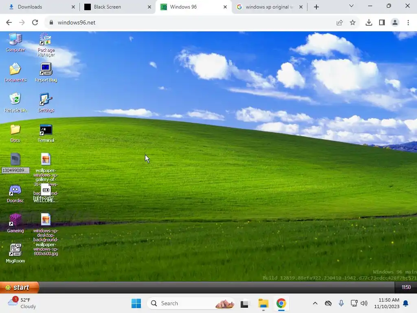Open a new browser tab
Image resolution: width=417 pixels, height=313 pixels.
[316, 7]
